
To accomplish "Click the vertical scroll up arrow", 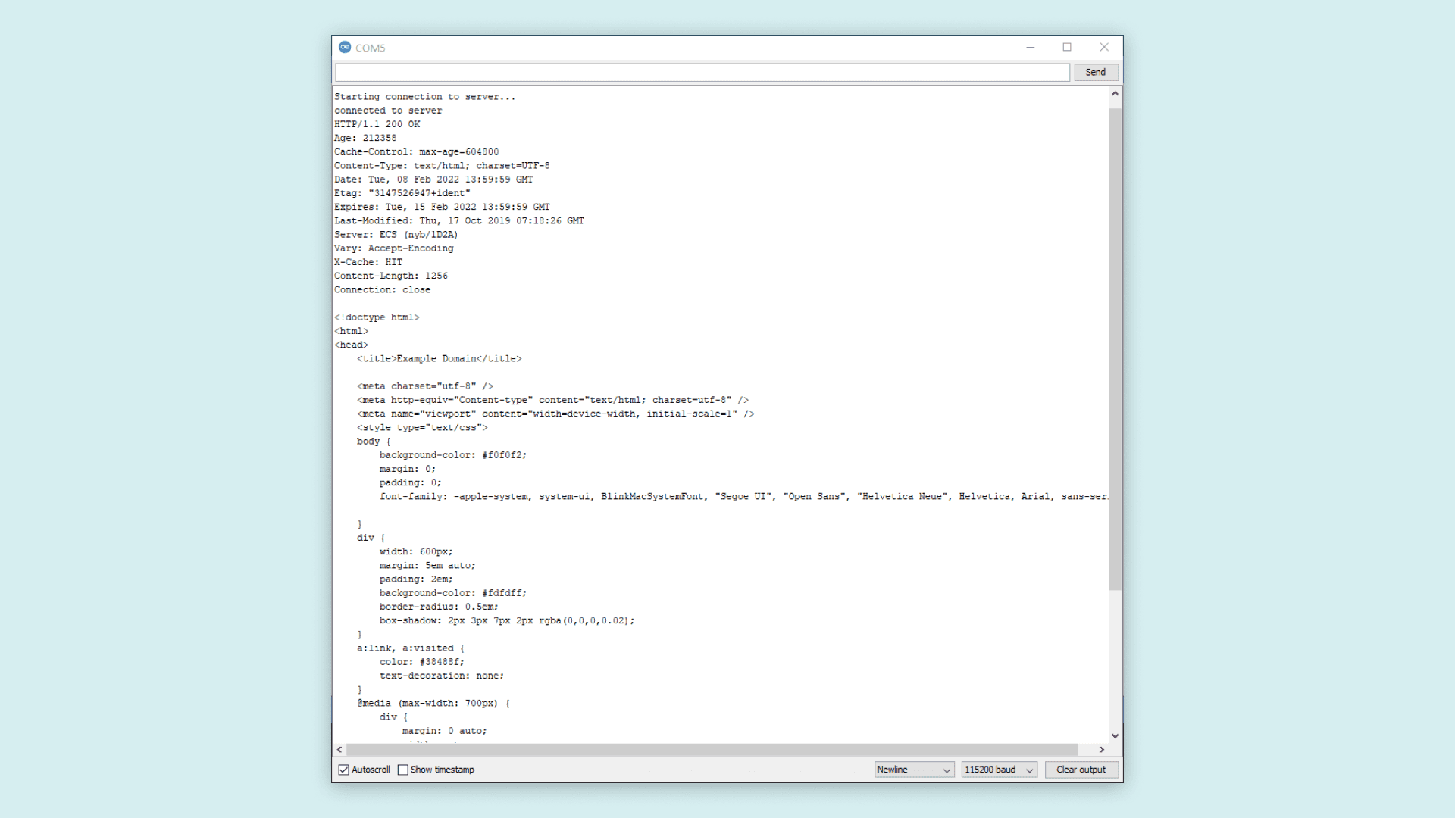I will point(1115,94).
